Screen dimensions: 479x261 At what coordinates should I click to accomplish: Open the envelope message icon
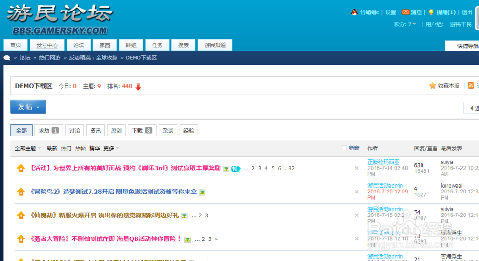tap(405, 12)
